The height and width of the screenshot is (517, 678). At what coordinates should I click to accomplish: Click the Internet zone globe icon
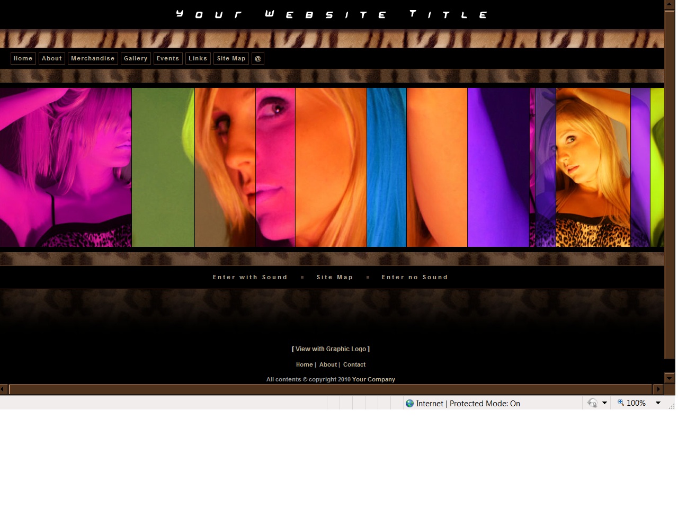409,404
